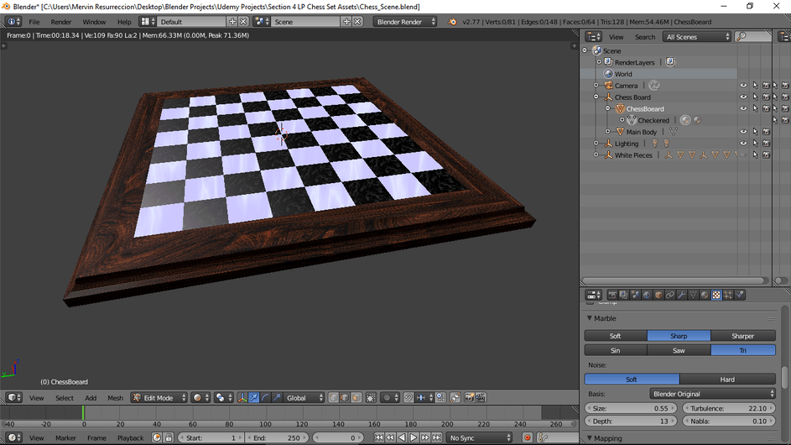This screenshot has width=791, height=445.
Task: Click the Blender info editor-type icon
Action: point(13,22)
